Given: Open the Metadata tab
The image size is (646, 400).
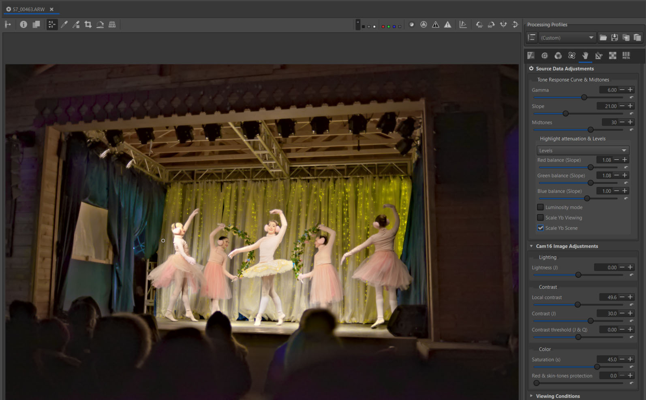Looking at the screenshot, I should 626,55.
